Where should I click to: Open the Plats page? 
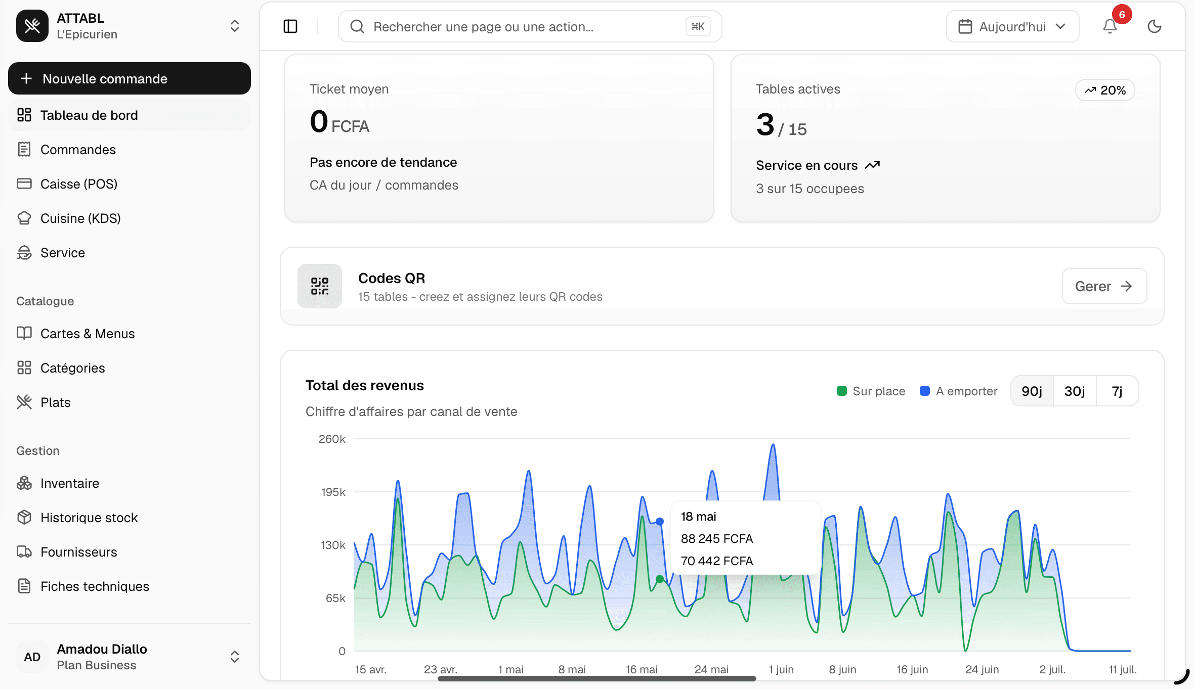tap(130, 402)
